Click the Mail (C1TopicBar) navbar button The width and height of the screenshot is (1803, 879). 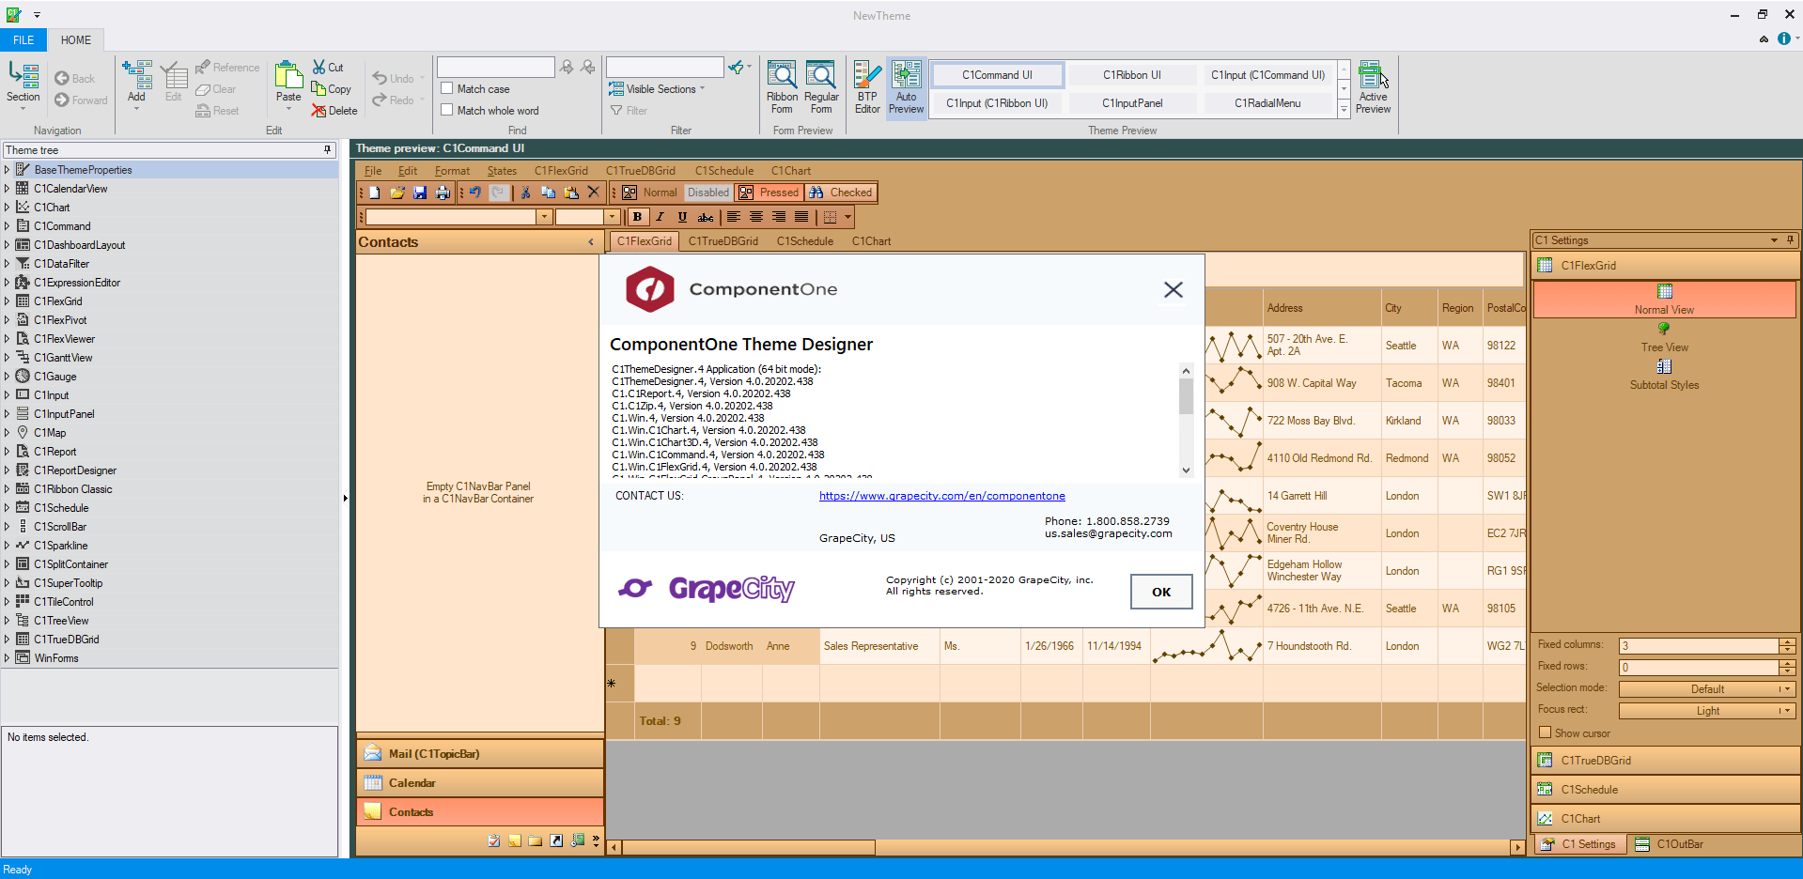coord(480,754)
